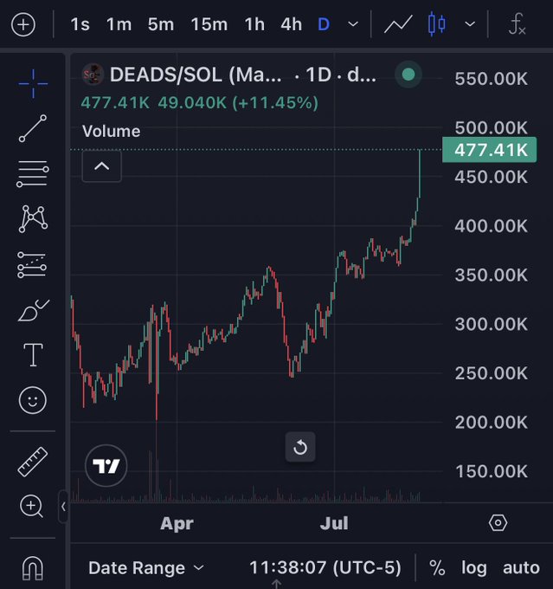Click the 400.00K price axis label
The height and width of the screenshot is (589, 553).
click(x=491, y=226)
